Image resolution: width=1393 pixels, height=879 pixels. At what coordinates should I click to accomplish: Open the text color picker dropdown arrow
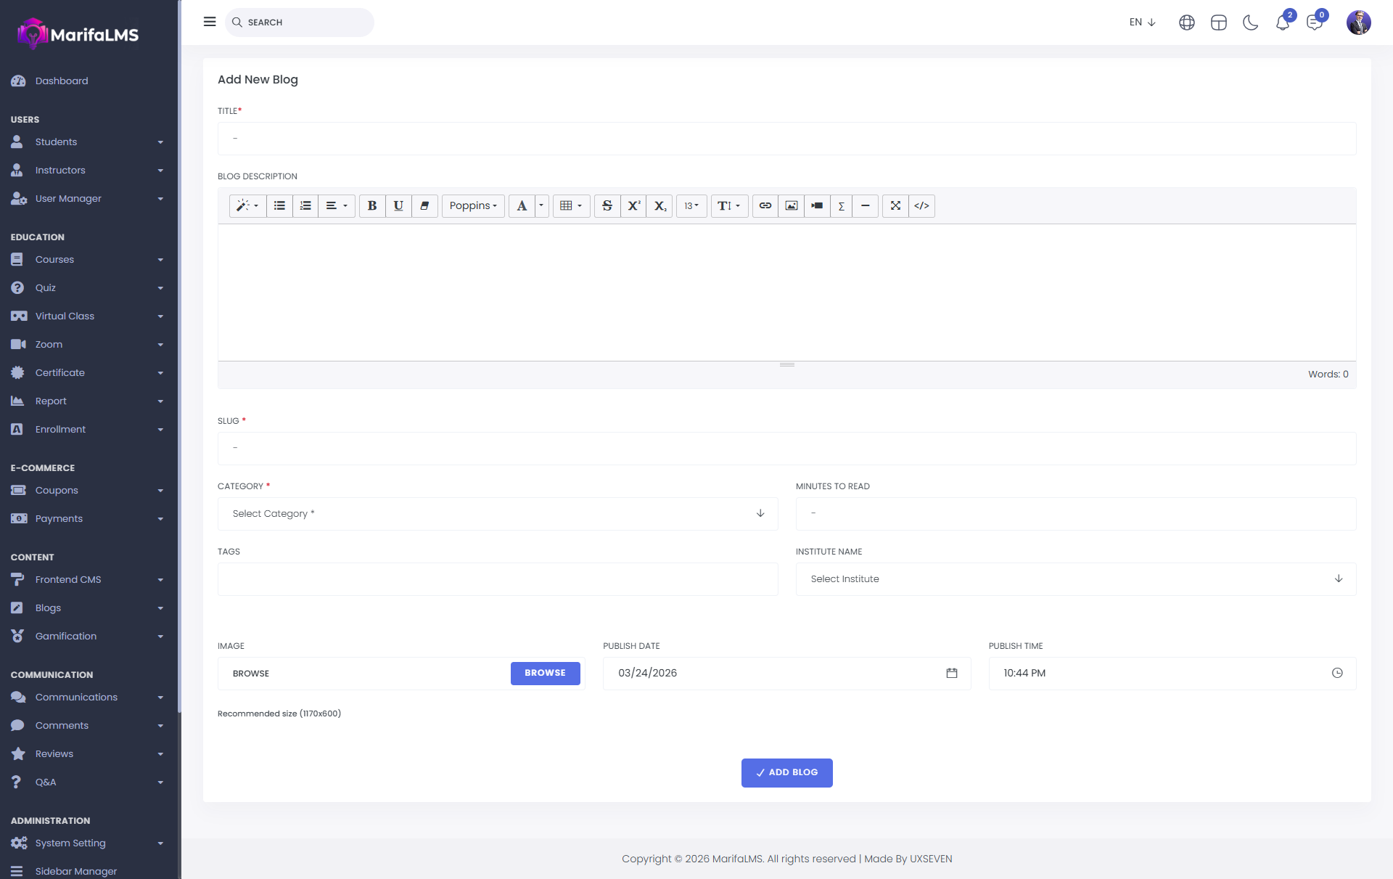[541, 206]
